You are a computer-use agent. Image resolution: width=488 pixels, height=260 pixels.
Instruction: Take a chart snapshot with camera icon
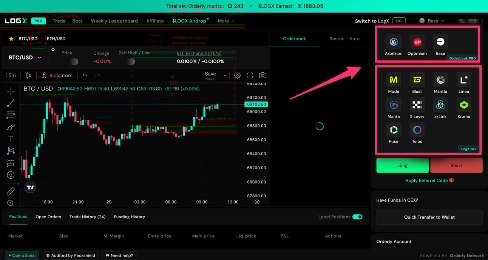pyautogui.click(x=263, y=75)
